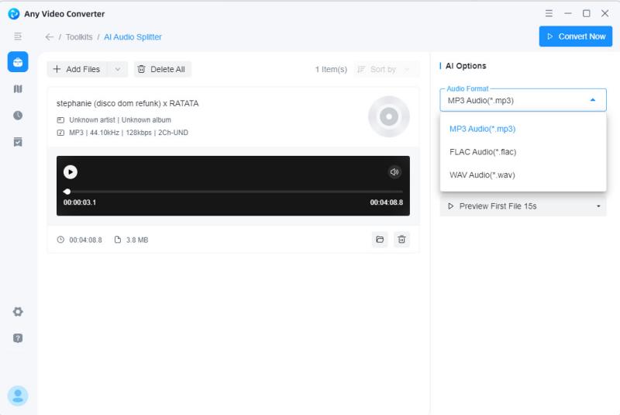Open the workflow panel sidebar icon
Image resolution: width=620 pixels, height=415 pixels.
(x=18, y=89)
